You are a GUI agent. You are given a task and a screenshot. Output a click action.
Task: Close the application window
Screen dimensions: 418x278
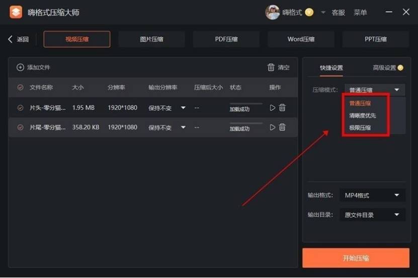pos(406,12)
